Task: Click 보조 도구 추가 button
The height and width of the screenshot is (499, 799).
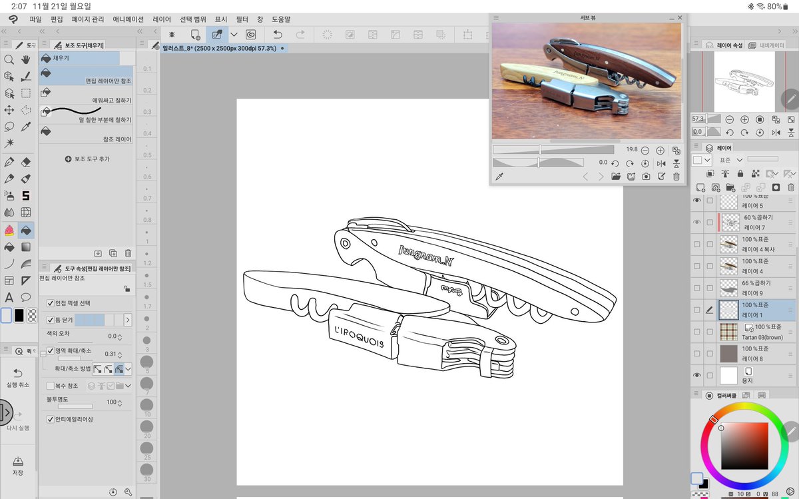Action: point(87,159)
